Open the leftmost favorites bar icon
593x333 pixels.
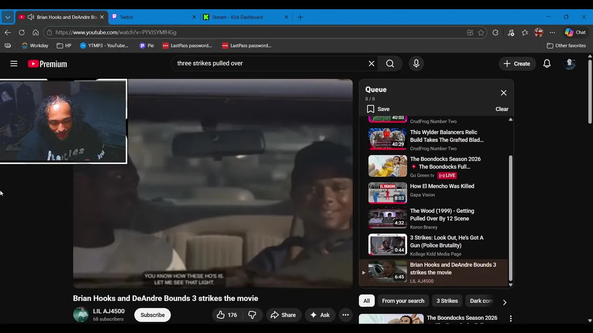click(x=7, y=46)
